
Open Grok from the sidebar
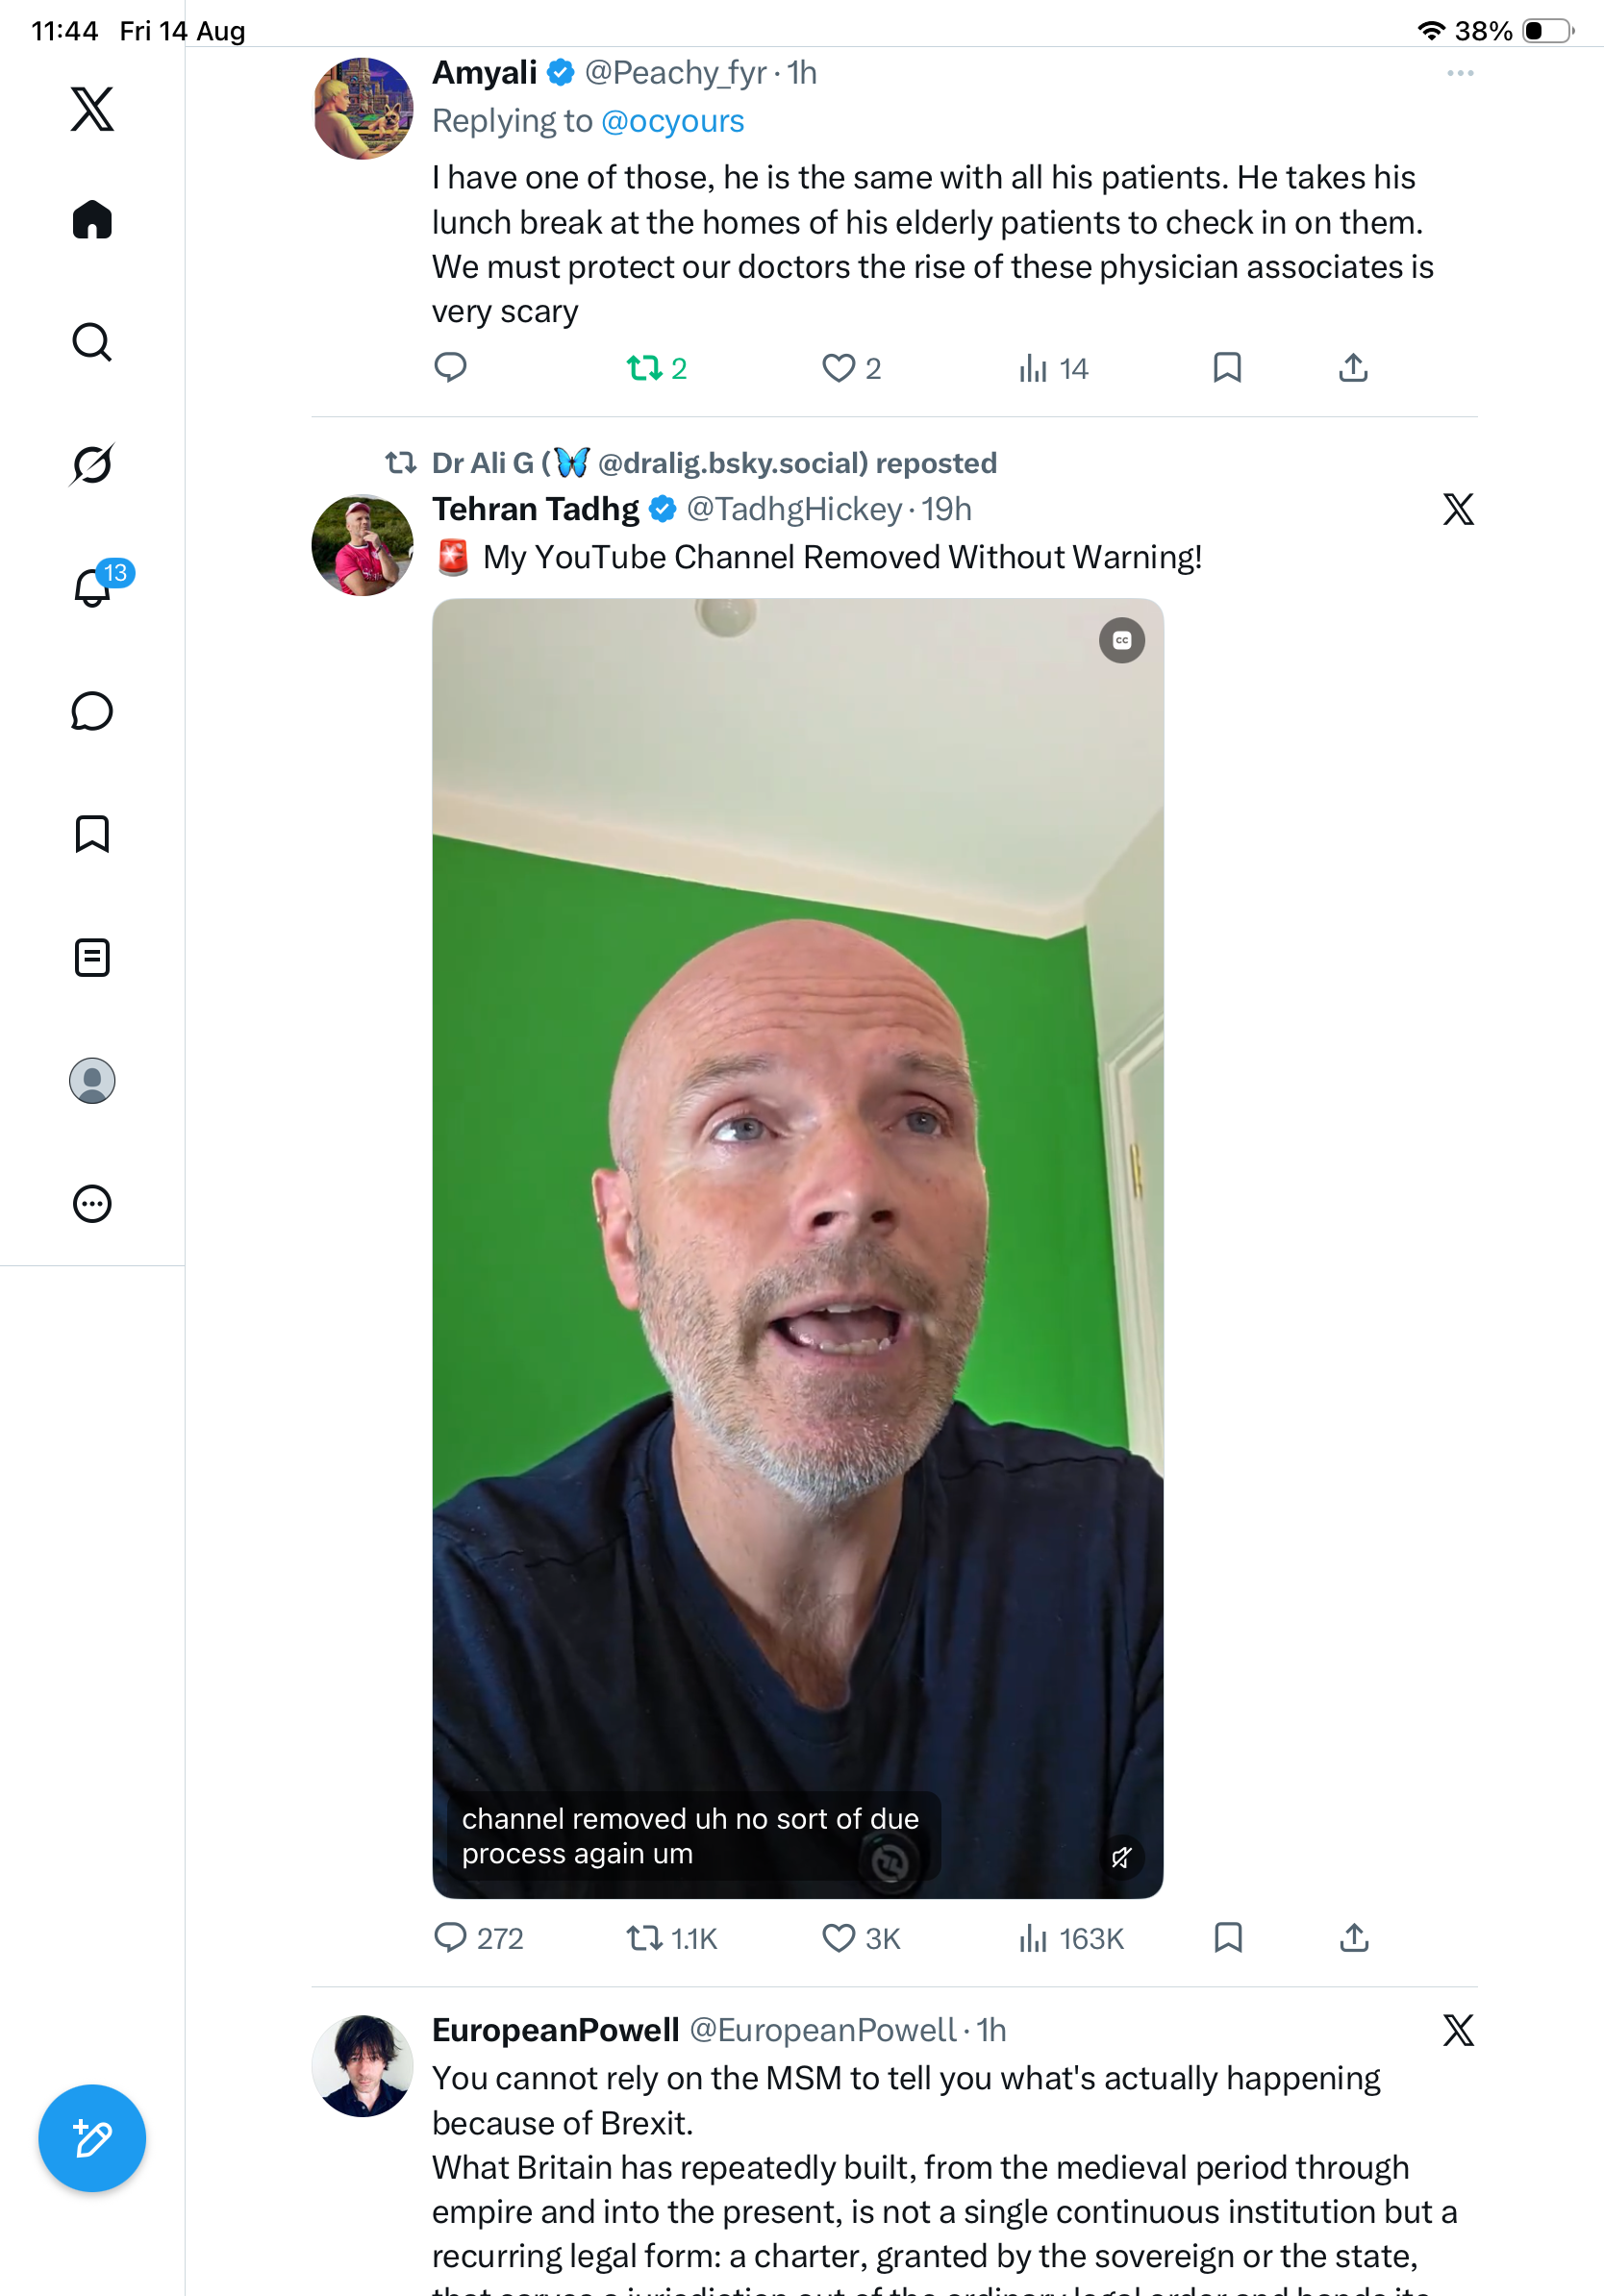coord(92,464)
